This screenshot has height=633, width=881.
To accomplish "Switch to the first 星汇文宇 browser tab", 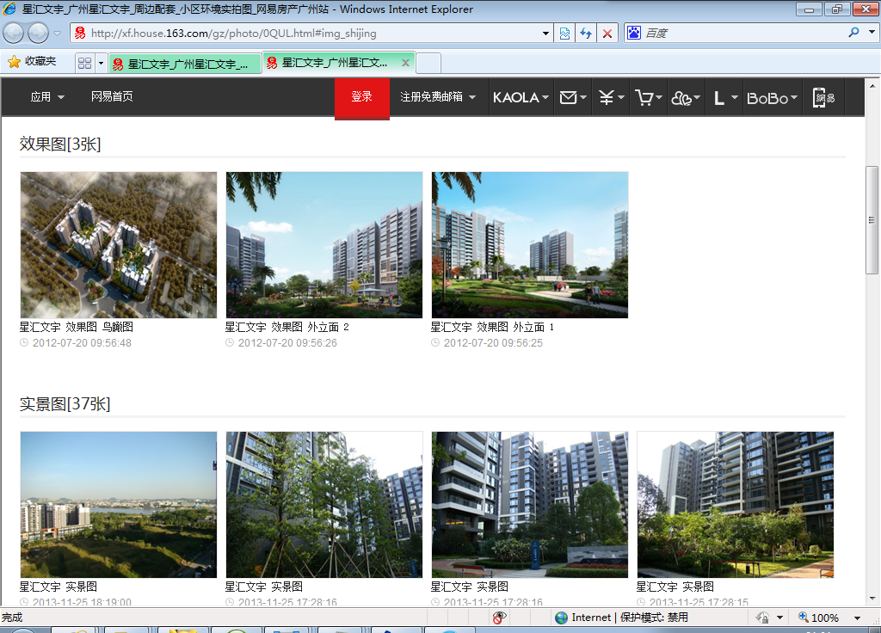I will click(185, 64).
